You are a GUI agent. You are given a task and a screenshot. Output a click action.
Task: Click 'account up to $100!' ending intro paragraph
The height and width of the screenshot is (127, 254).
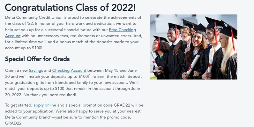coord(24,48)
